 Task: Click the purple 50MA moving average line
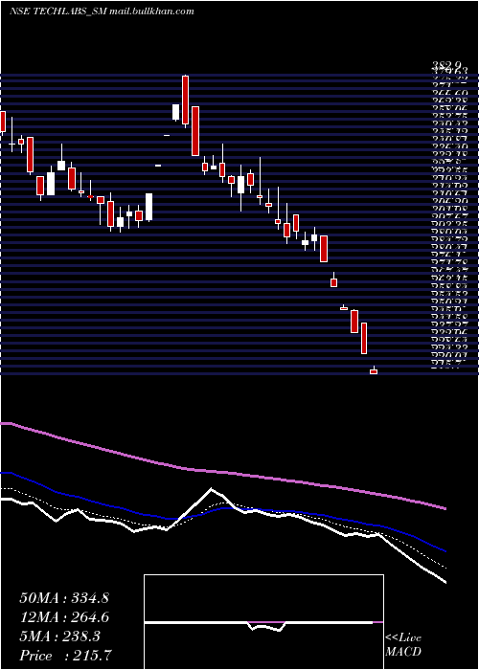coord(222,472)
